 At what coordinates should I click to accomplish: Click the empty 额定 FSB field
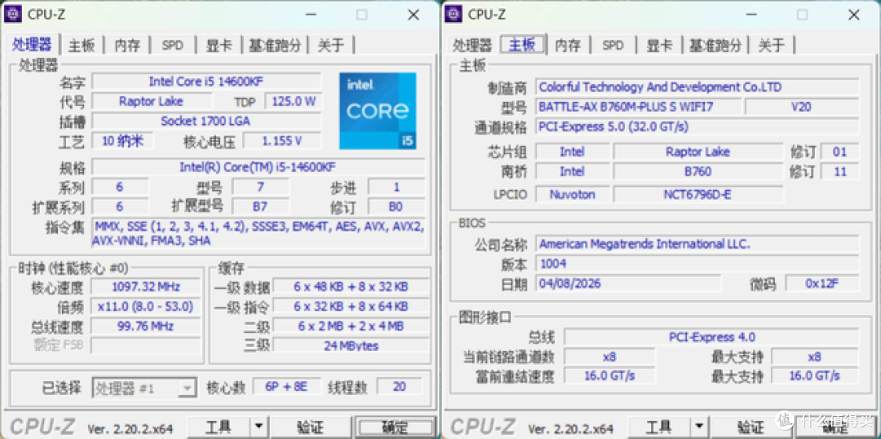tap(146, 345)
